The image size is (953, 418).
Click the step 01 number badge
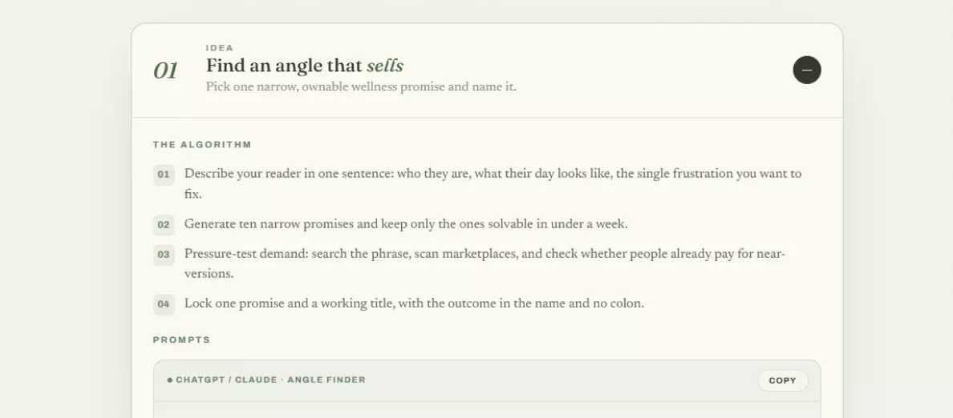(164, 175)
